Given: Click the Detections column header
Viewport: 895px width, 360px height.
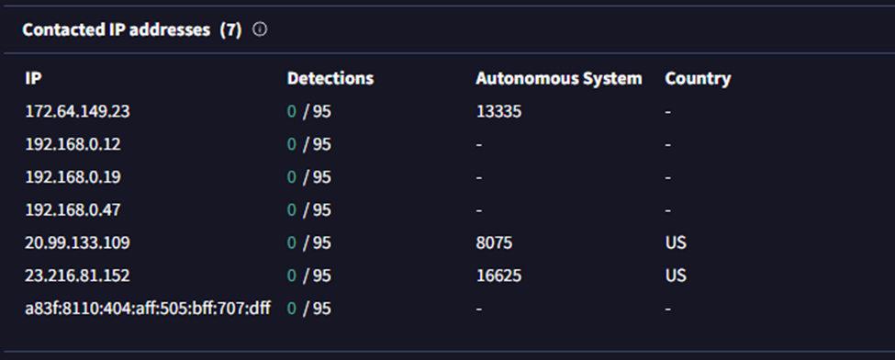Looking at the screenshot, I should click(x=330, y=78).
